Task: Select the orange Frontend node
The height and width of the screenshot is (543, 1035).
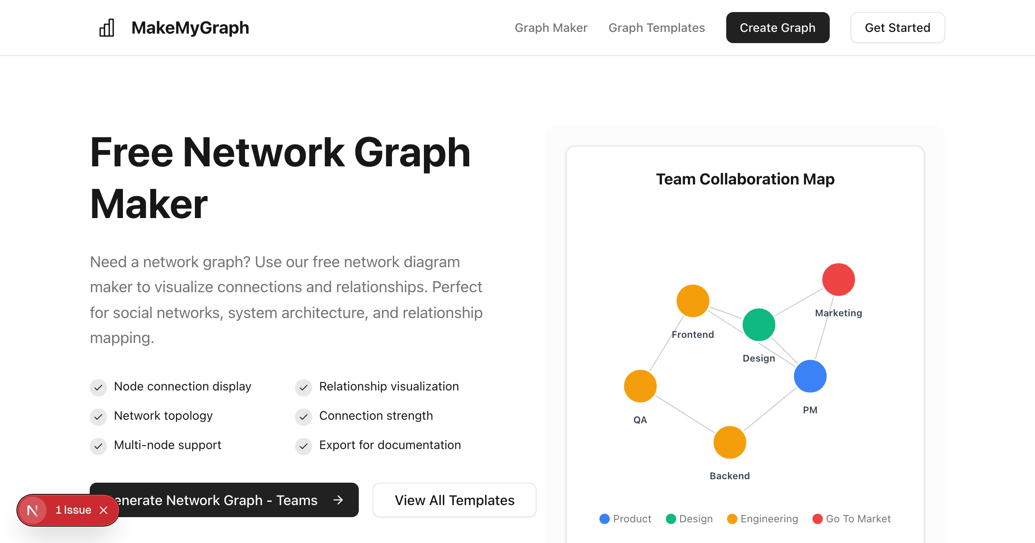Action: (x=693, y=301)
